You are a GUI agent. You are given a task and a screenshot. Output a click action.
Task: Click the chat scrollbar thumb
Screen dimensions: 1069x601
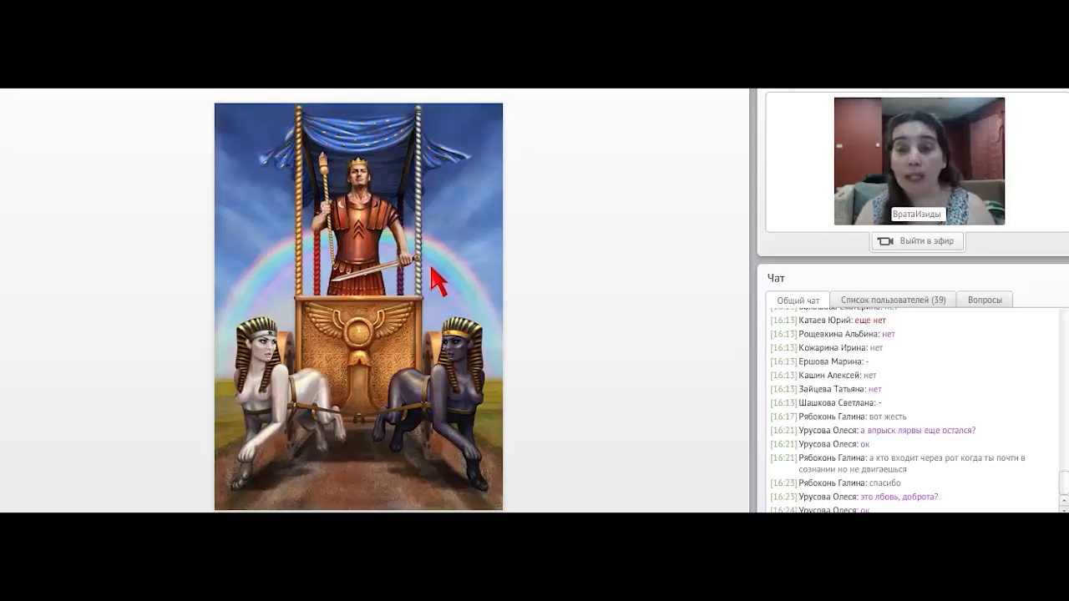pos(1063,482)
